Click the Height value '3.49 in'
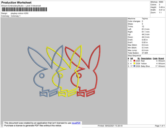166x128 pixels. [x=162, y=7]
